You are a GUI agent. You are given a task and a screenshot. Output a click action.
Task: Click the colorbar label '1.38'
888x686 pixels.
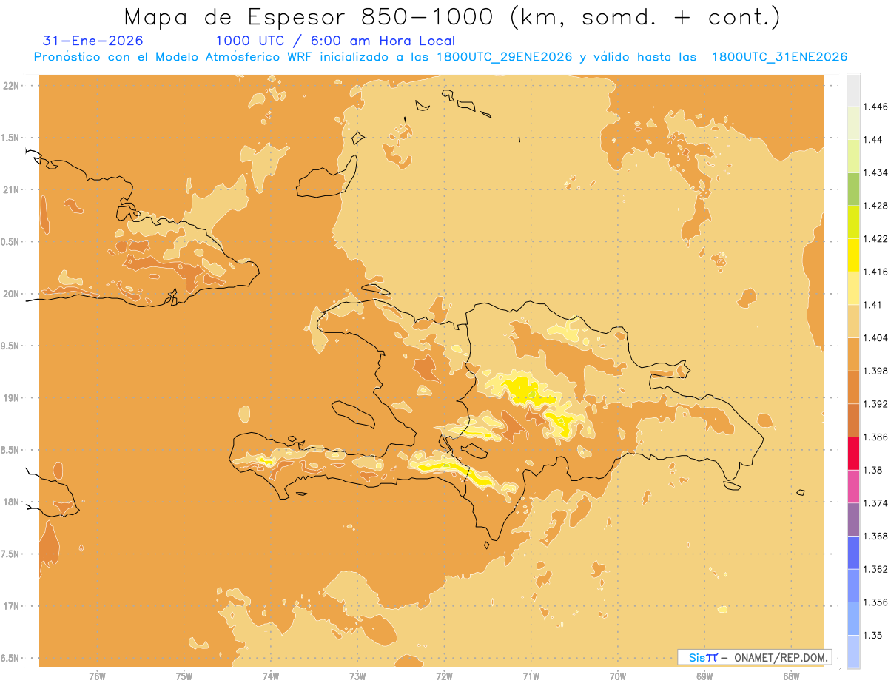(x=873, y=470)
